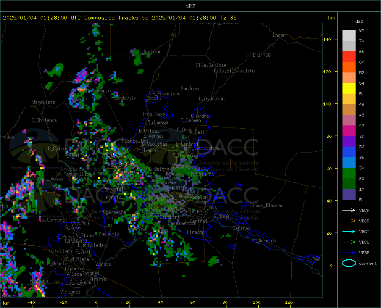Viewport: 381px width, 308px height.
Task: Click the orange VBCR arrow icon
Action: [x=349, y=221]
